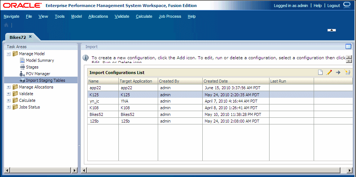The height and width of the screenshot is (177, 356).
Task: Select Manage Allocations tree item
Action: point(36,87)
